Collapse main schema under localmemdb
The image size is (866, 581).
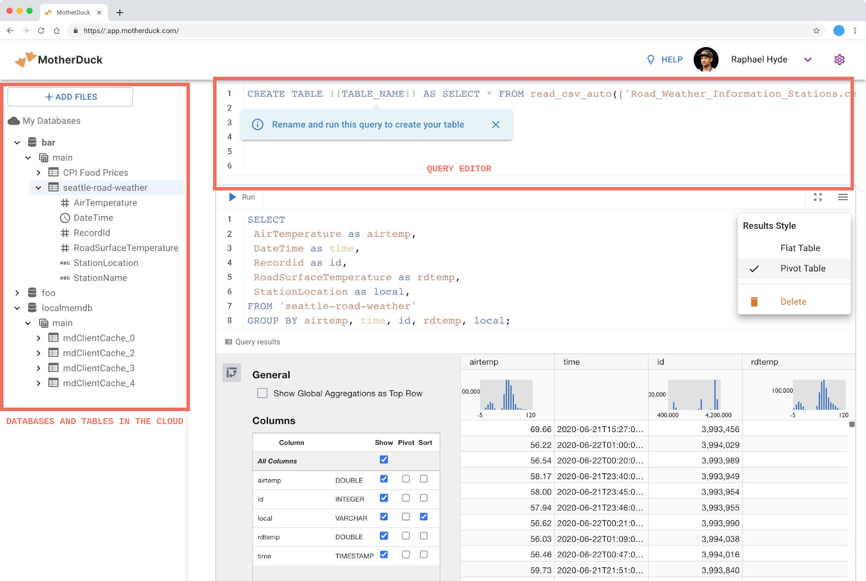point(28,323)
